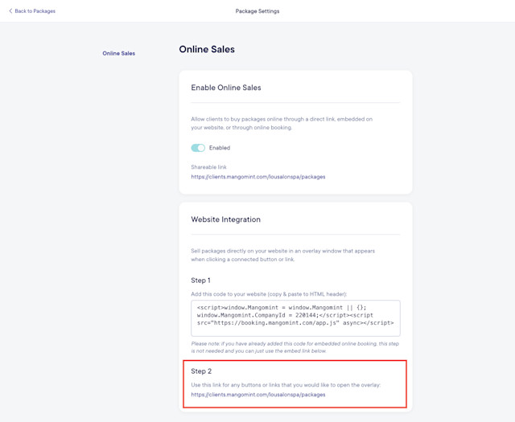Toggle the Enabled online sales switch
Viewport: 515px width, 422px height.
coord(198,148)
